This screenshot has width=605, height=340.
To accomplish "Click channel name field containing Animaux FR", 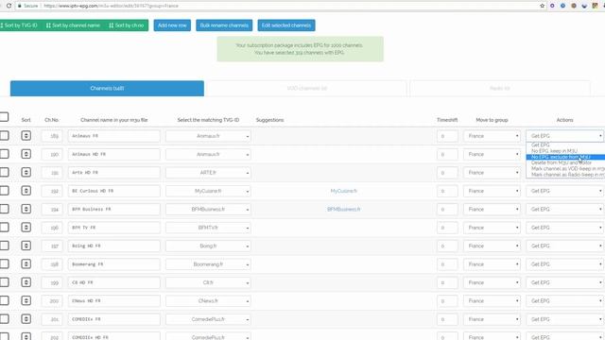I will [113, 136].
